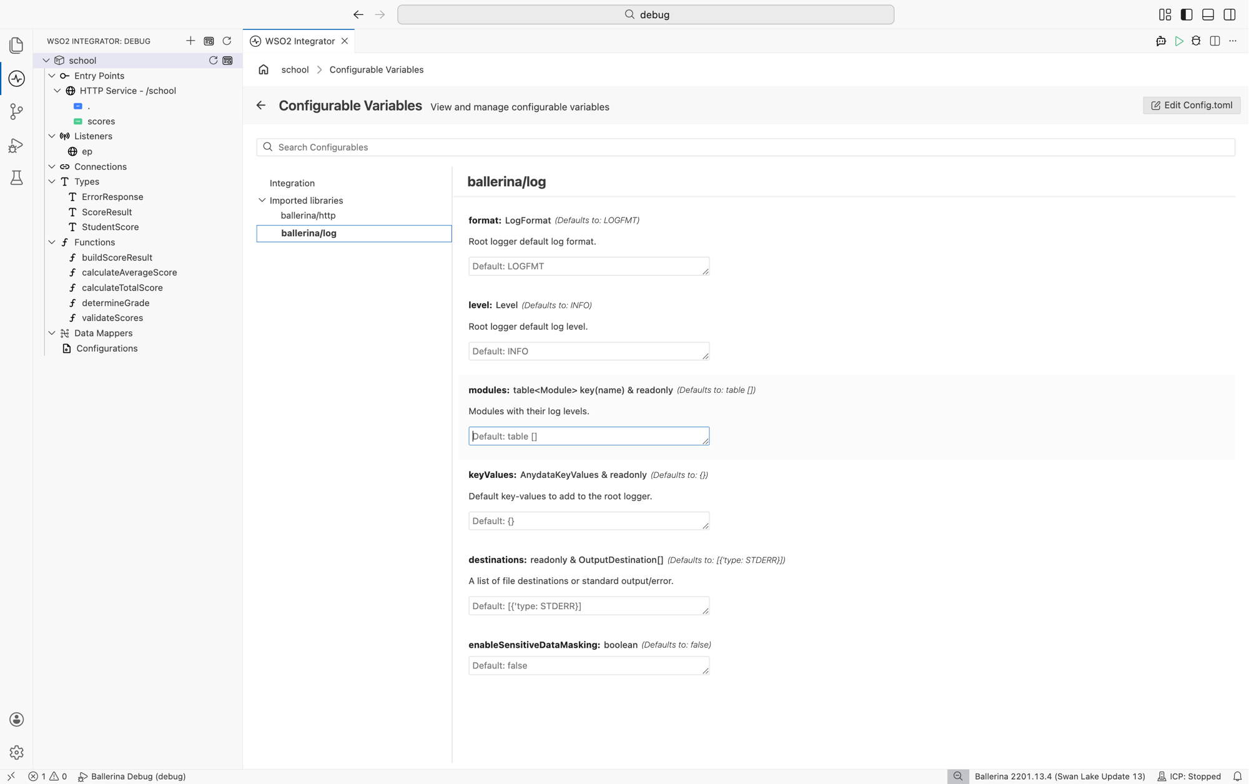Screen dimensions: 1249x784
Task: Select ballerina/log library
Action: click(353, 233)
